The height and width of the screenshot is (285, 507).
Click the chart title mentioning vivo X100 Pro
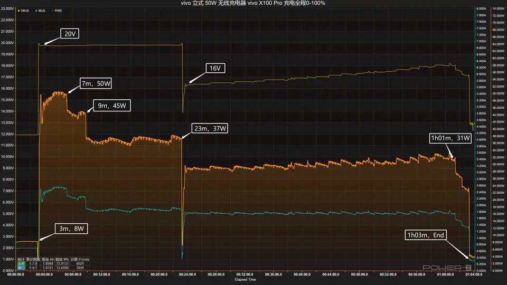click(253, 3)
